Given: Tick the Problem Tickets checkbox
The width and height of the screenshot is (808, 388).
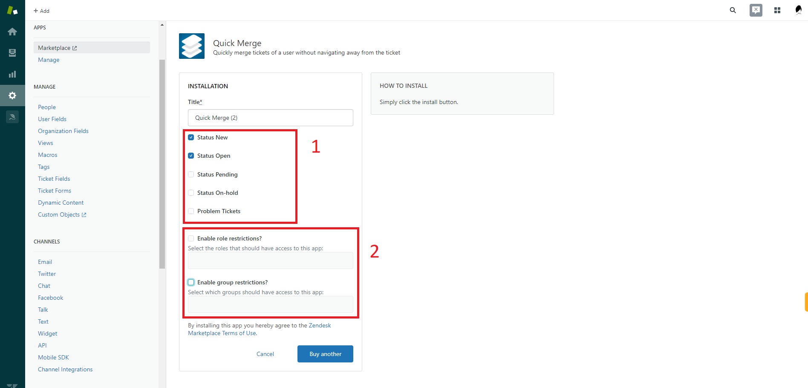Looking at the screenshot, I should coord(191,211).
